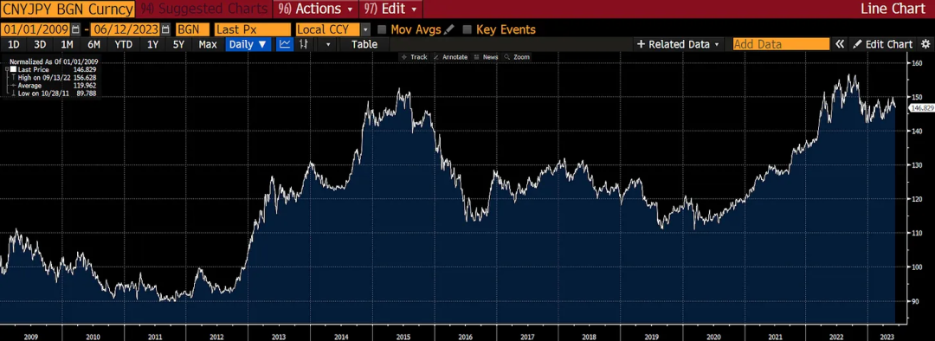Viewport: 935px width, 341px height.
Task: Open the Actions menu
Action: (316, 9)
